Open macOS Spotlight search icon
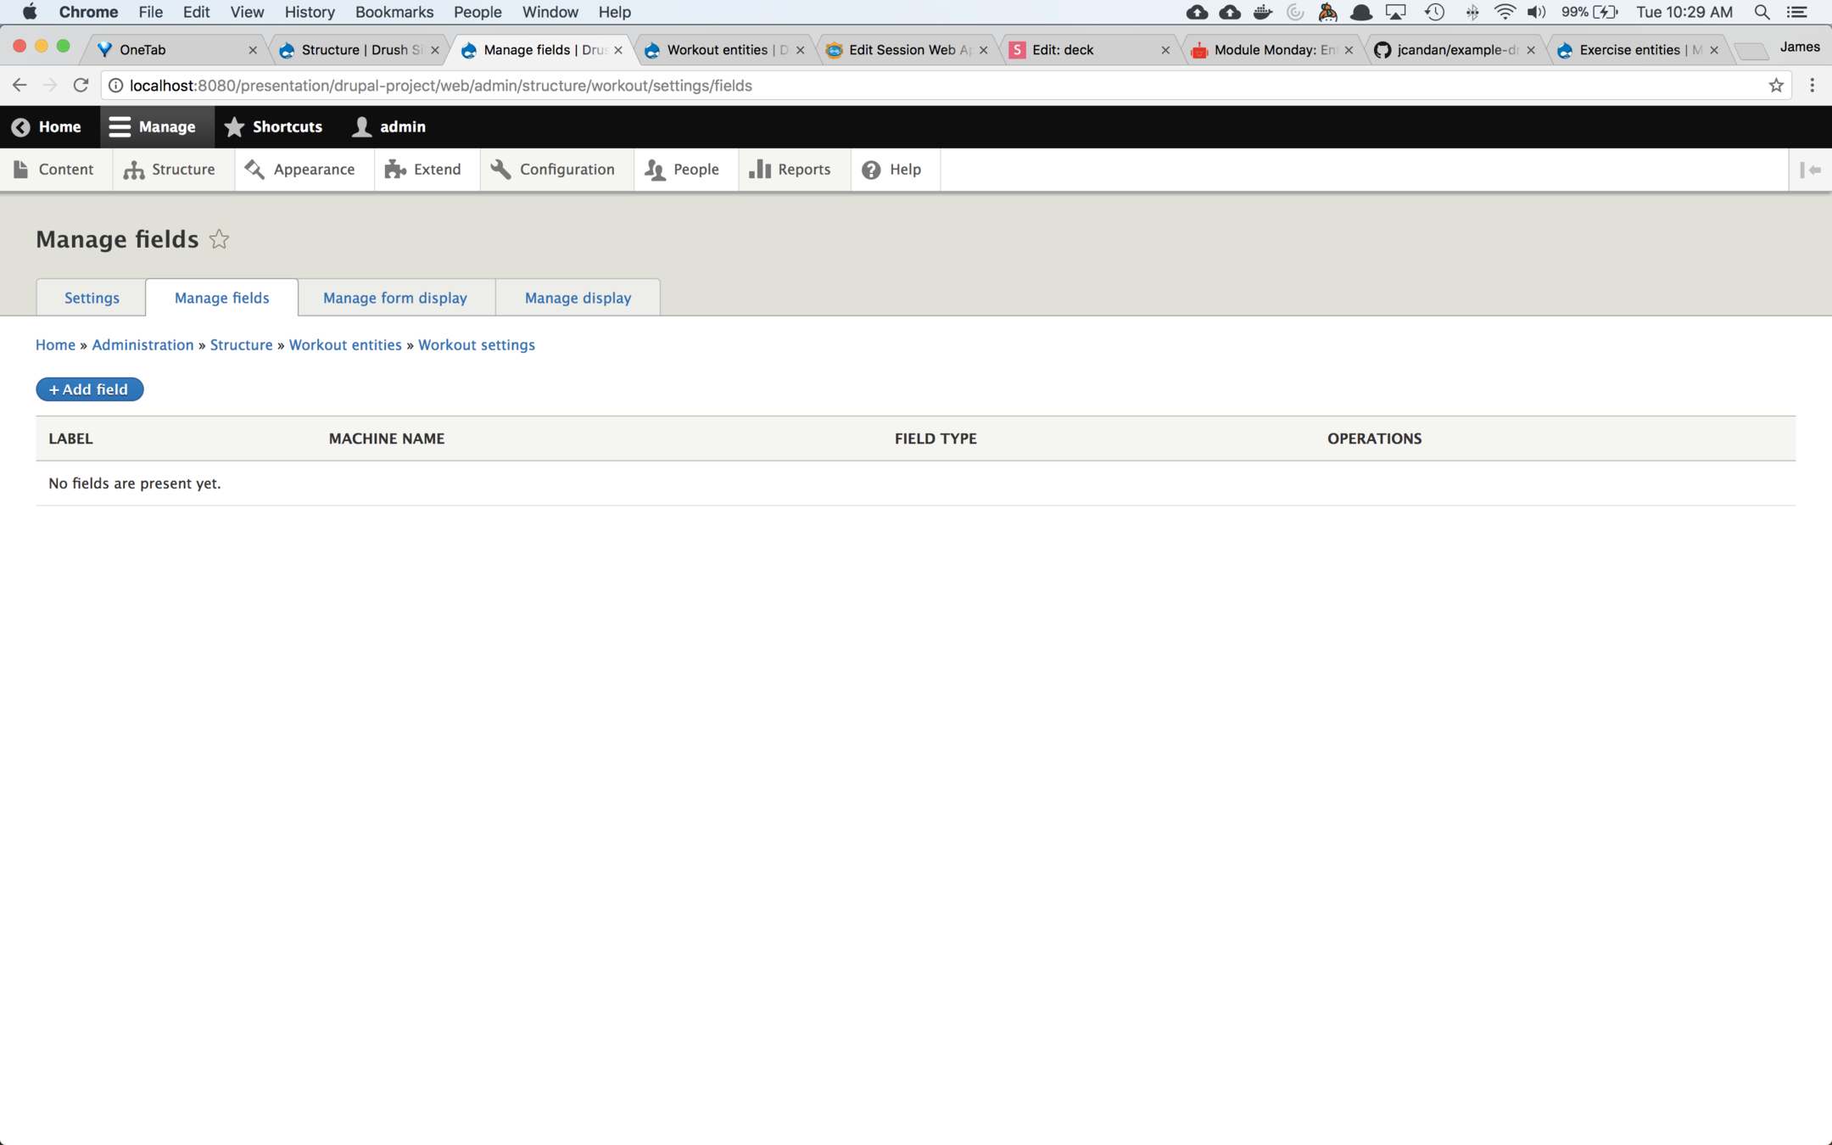The width and height of the screenshot is (1832, 1145). pos(1762,12)
